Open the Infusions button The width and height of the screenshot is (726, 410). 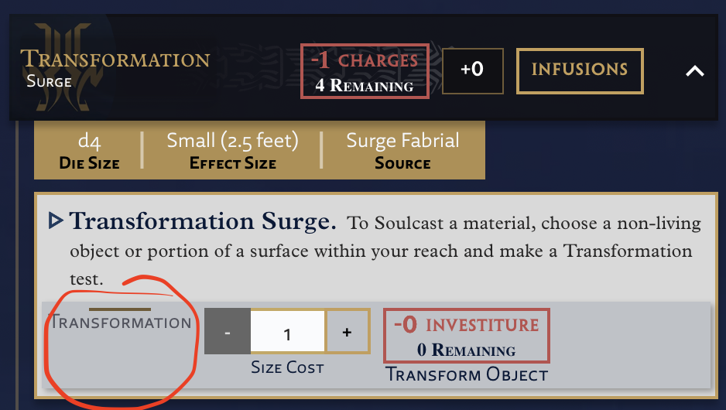click(x=580, y=71)
